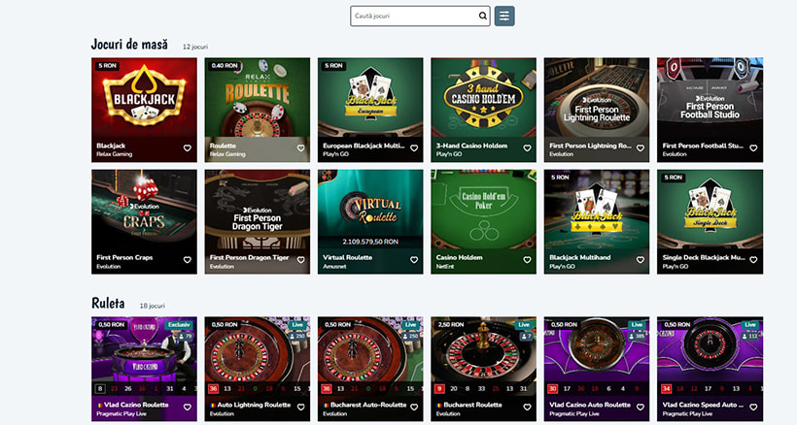
Task: Add Bucharest Auto-Roulette to favorites
Action: 414,408
